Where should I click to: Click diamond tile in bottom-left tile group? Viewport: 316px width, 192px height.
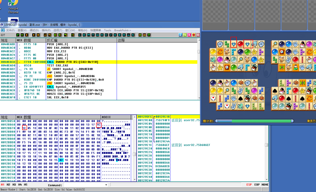tap(247, 106)
